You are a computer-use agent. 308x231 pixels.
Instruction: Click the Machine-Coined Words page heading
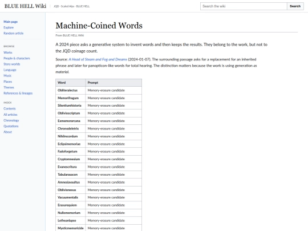[99, 26]
